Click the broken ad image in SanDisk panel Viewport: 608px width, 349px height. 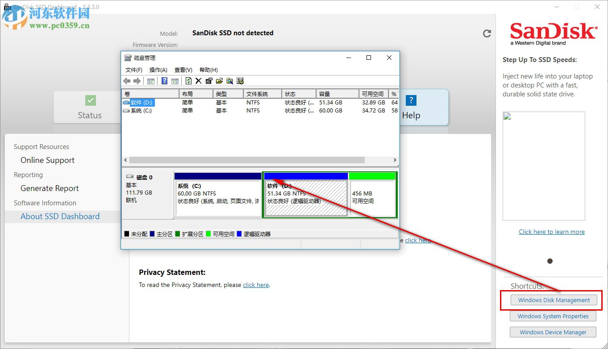(544, 166)
